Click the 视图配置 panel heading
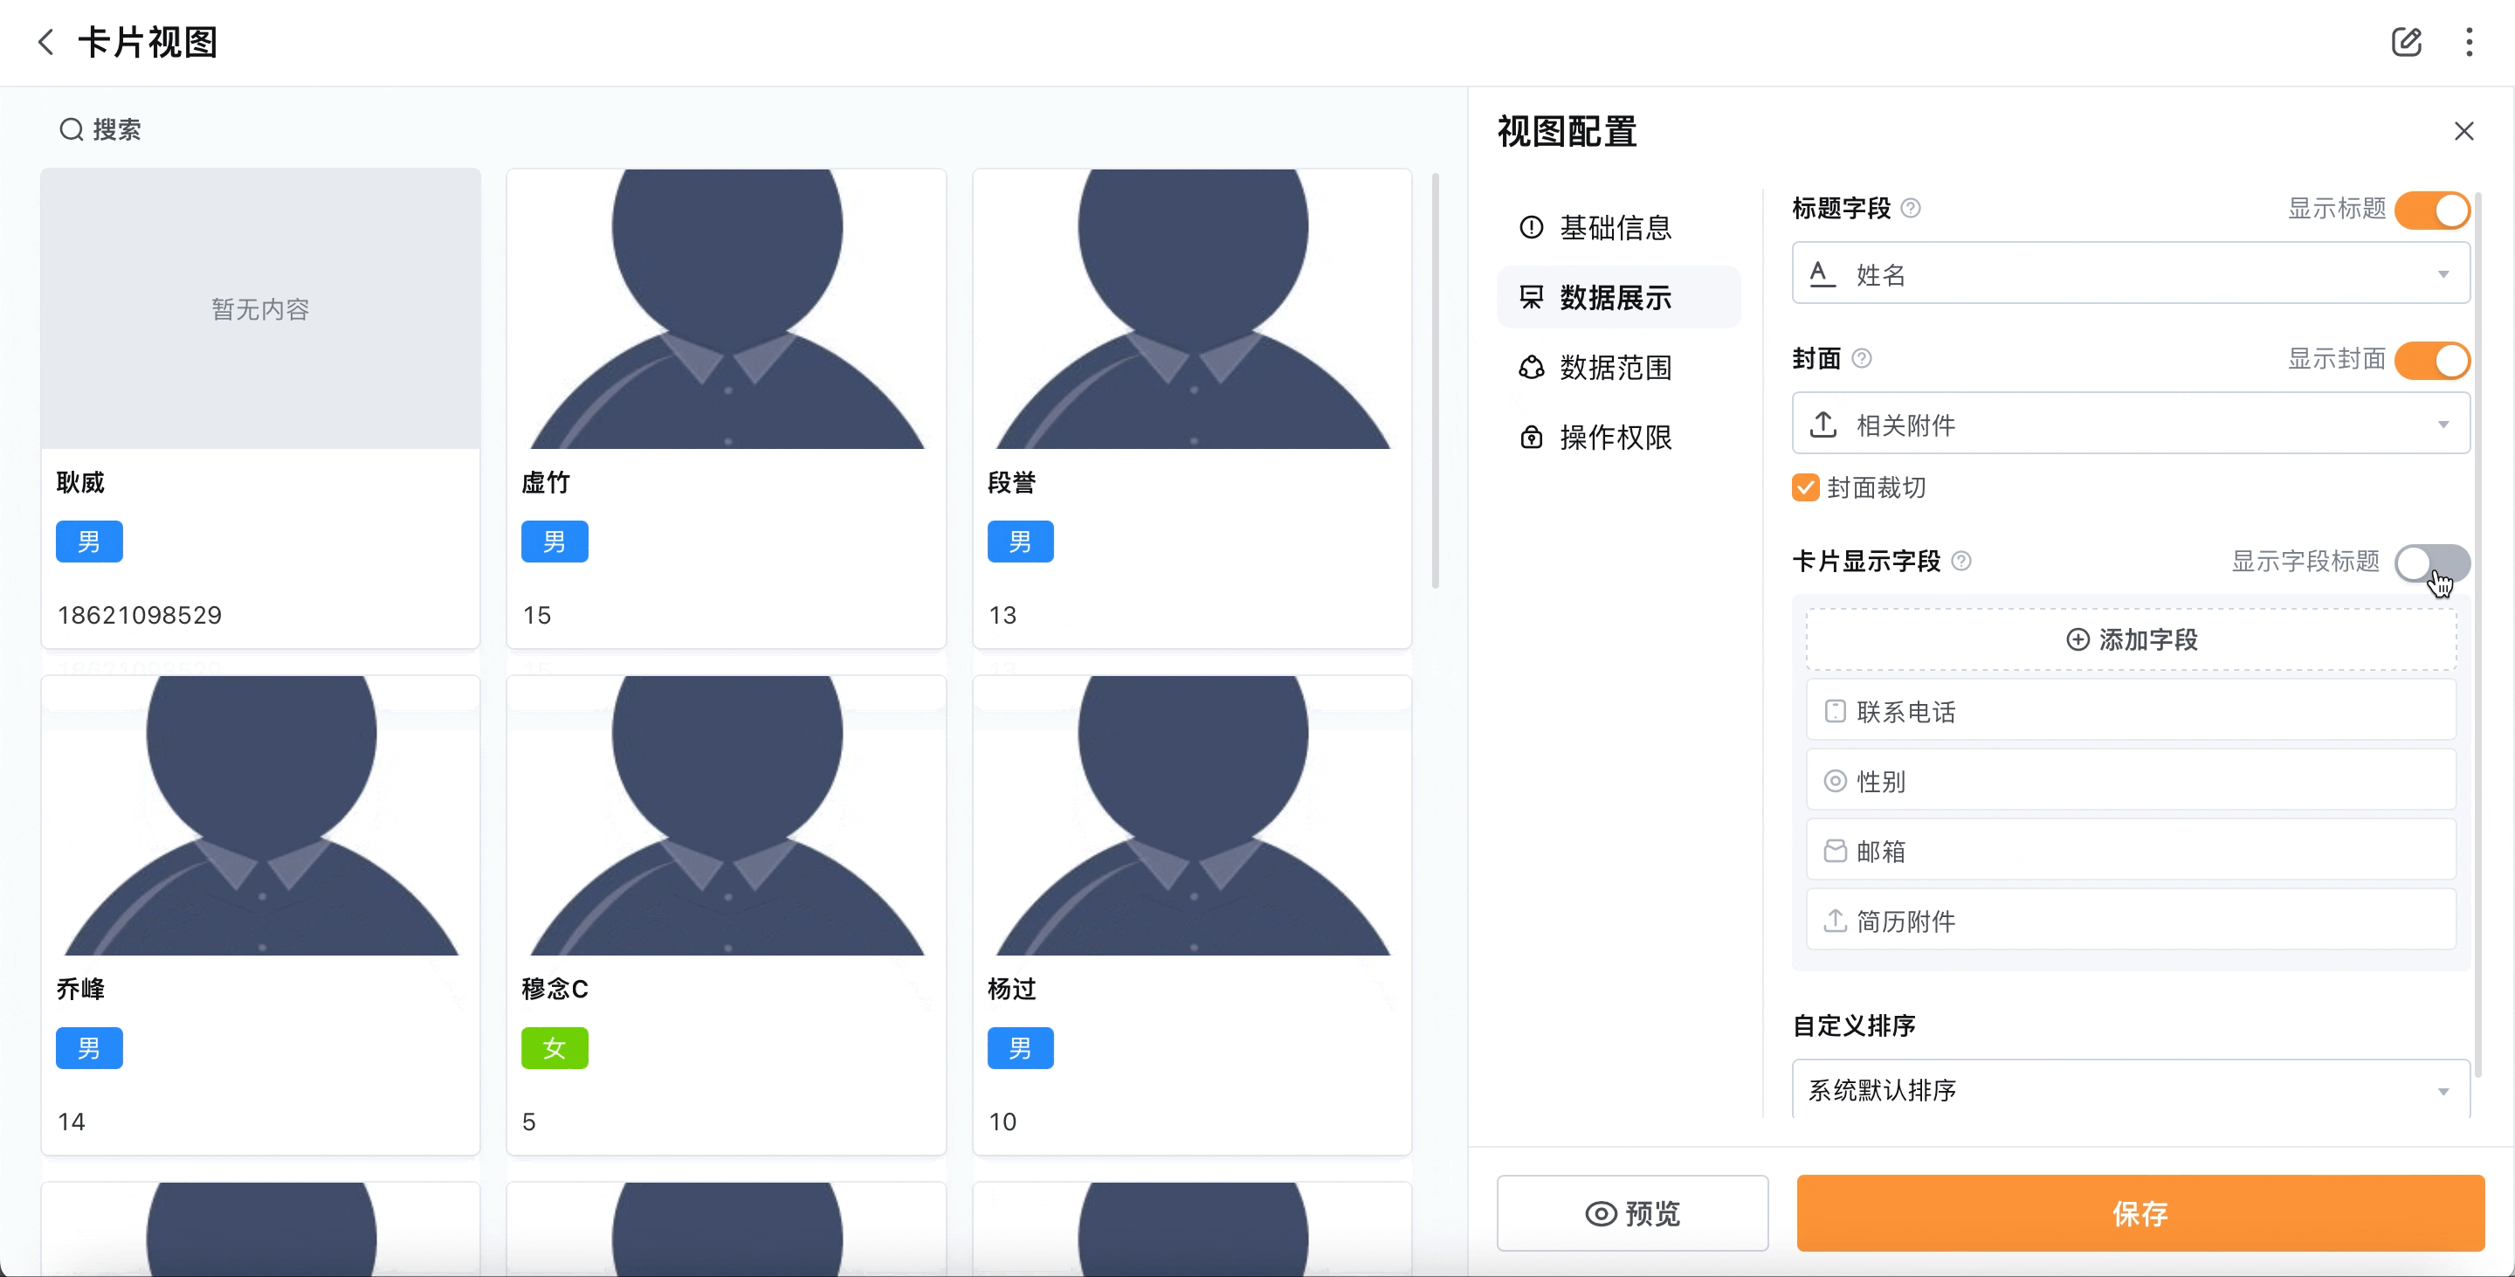Viewport: 2515px width, 1277px height. [x=1567, y=131]
